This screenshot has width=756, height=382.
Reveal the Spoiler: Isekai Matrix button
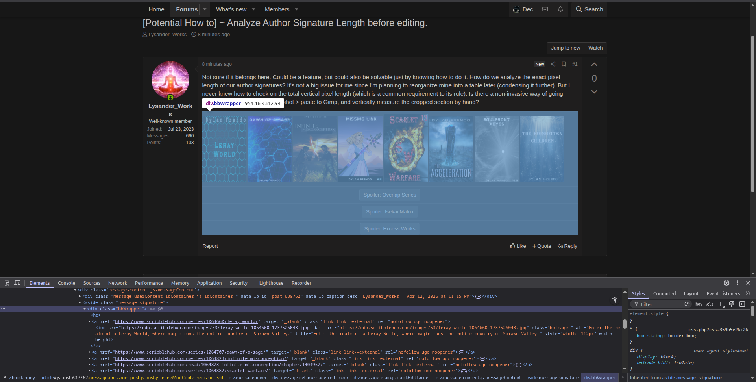pyautogui.click(x=390, y=212)
